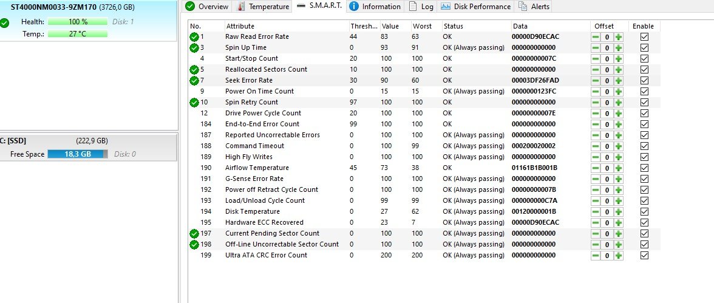Click the green status checkmark beside Seek Error Rate
This screenshot has height=303, width=714.
coord(194,80)
